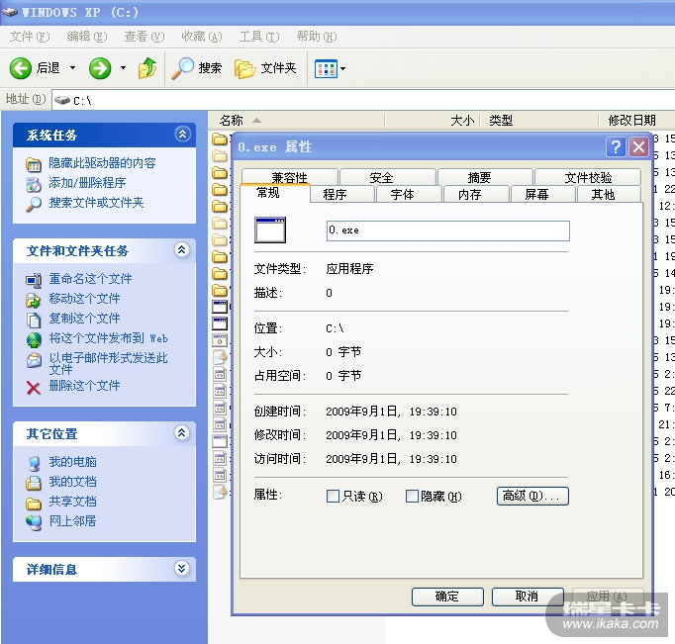Open the Back button history dropdown arrow
Screen dimensions: 675x644
pyautogui.click(x=73, y=68)
